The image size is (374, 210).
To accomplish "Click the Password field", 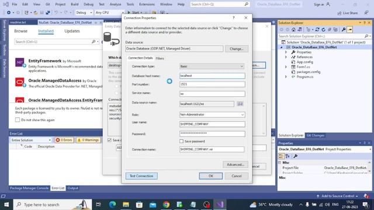I will coord(212,134).
